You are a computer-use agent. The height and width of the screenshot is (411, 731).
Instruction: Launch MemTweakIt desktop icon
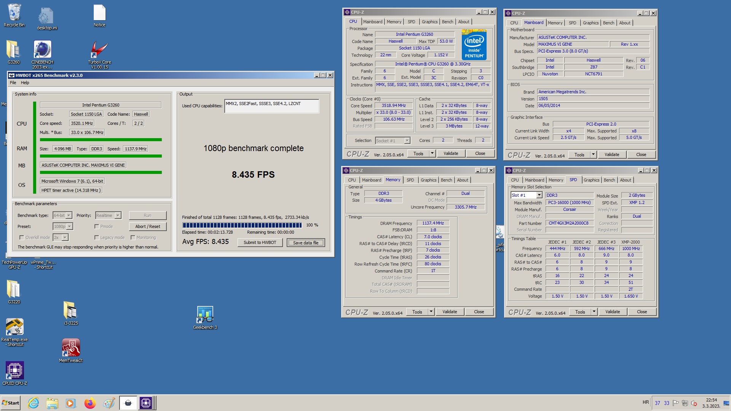pos(71,350)
